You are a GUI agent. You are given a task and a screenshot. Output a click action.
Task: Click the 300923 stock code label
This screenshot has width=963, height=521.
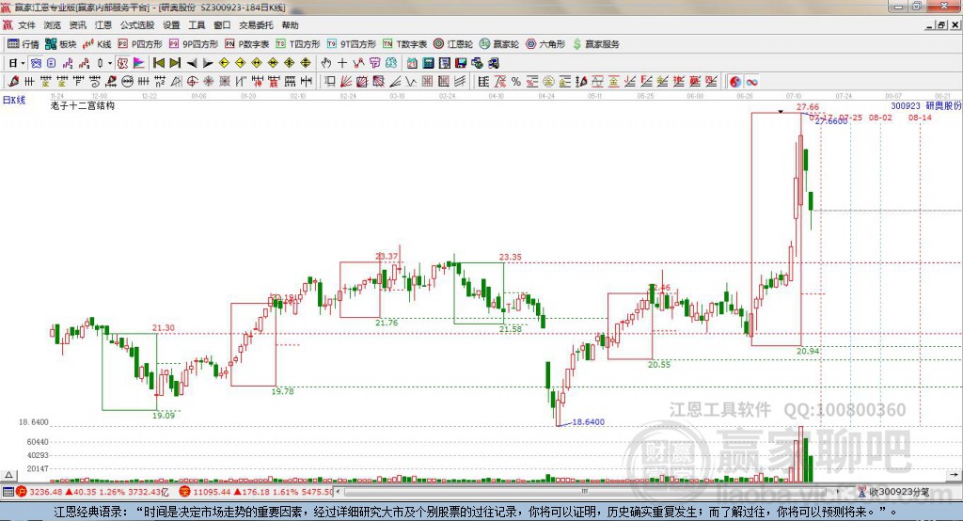[x=906, y=105]
